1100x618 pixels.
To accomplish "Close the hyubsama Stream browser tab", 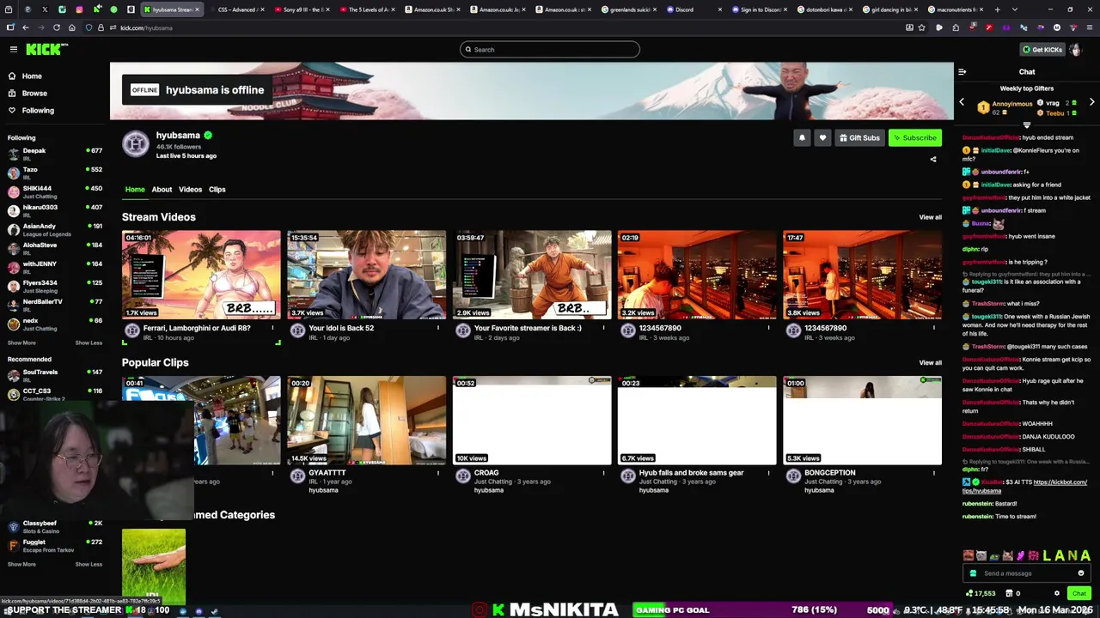I will click(x=197, y=9).
